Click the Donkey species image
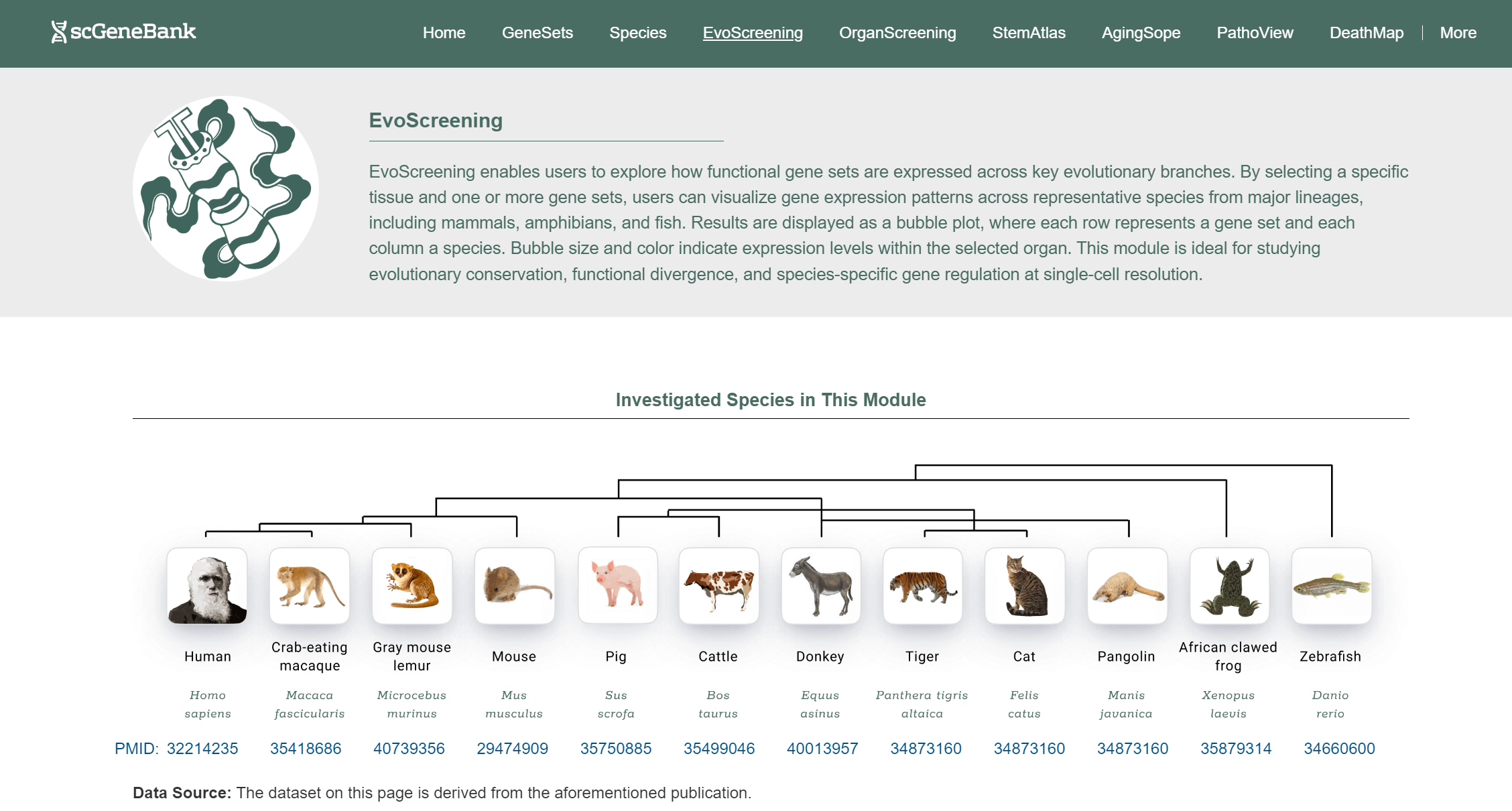This screenshot has height=811, width=1512. 821,586
